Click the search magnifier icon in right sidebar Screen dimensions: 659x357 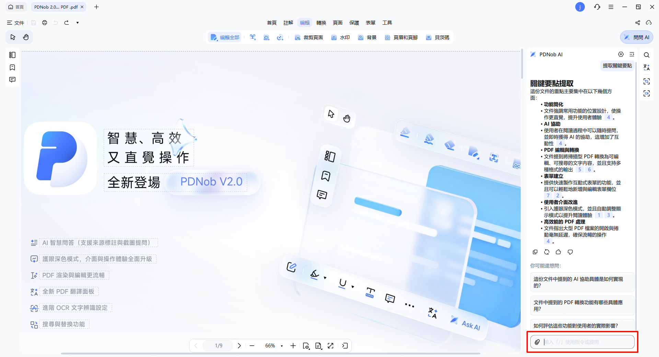click(647, 55)
